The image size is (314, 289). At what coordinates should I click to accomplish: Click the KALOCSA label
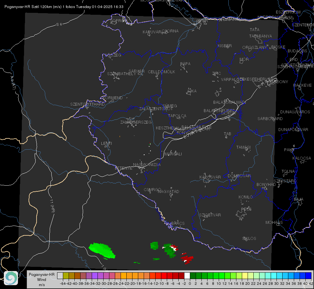302,158
